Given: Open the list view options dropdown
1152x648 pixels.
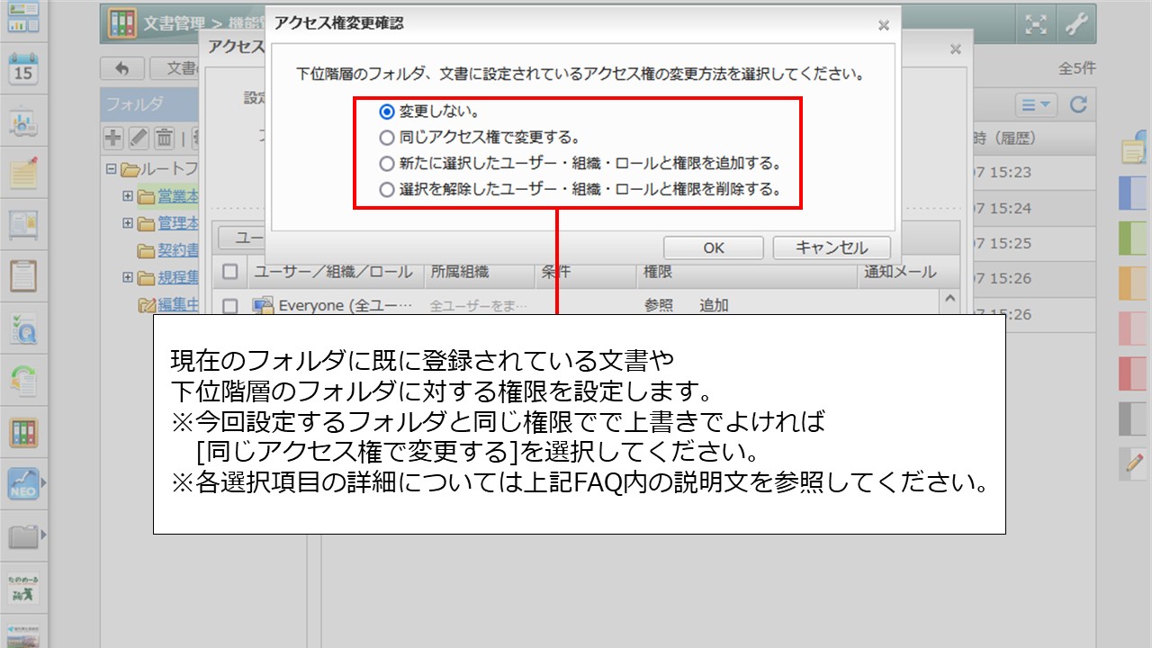Looking at the screenshot, I should pos(1037,105).
